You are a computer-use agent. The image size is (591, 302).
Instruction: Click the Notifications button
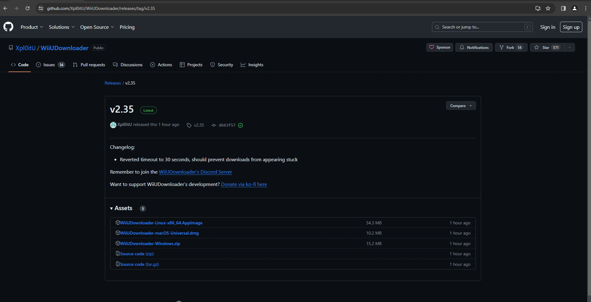click(474, 47)
